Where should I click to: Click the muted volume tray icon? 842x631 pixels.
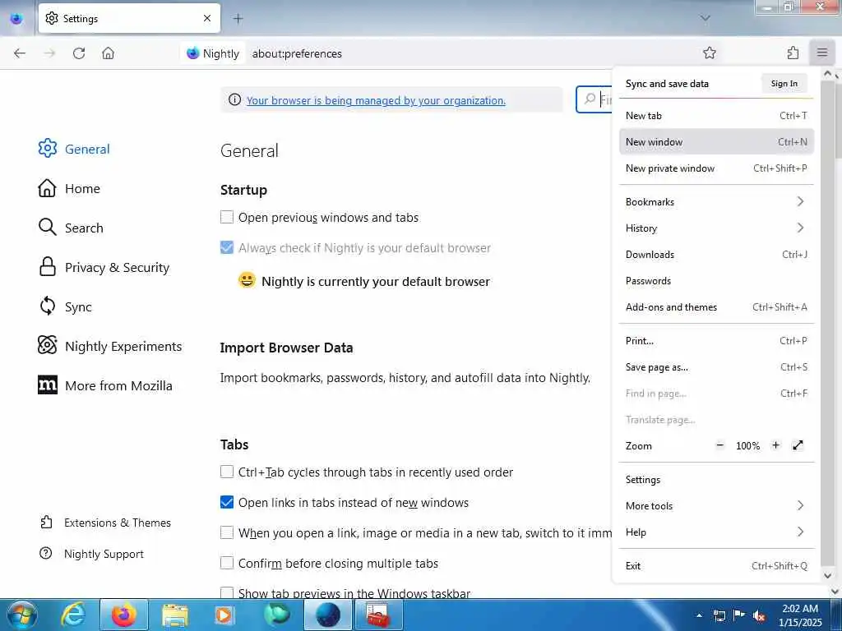click(x=759, y=615)
